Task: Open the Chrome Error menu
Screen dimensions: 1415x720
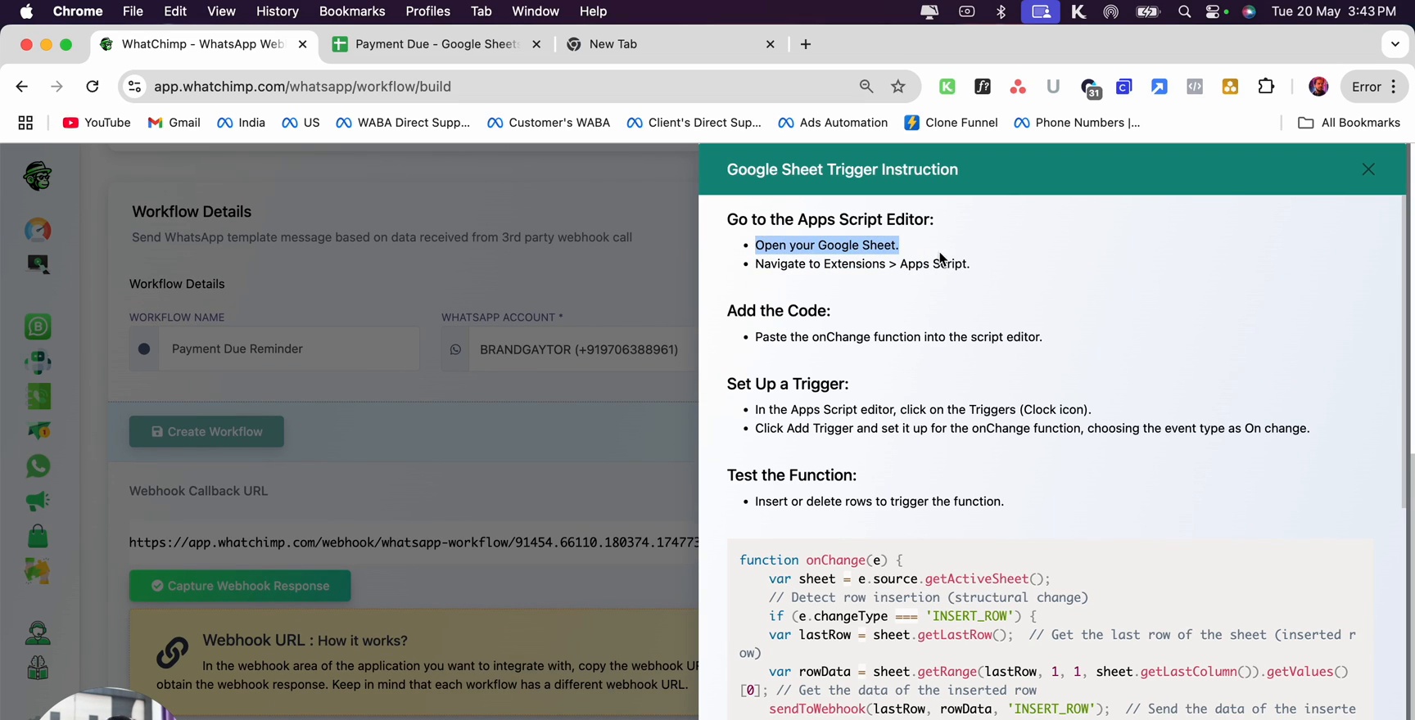Action: (x=1374, y=87)
